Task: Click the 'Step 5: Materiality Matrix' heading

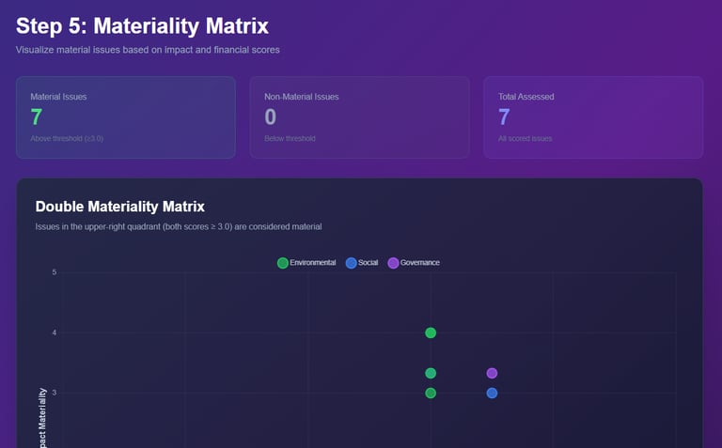Action: pos(142,25)
